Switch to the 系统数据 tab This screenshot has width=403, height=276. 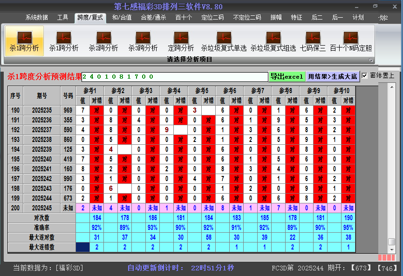tap(37, 18)
